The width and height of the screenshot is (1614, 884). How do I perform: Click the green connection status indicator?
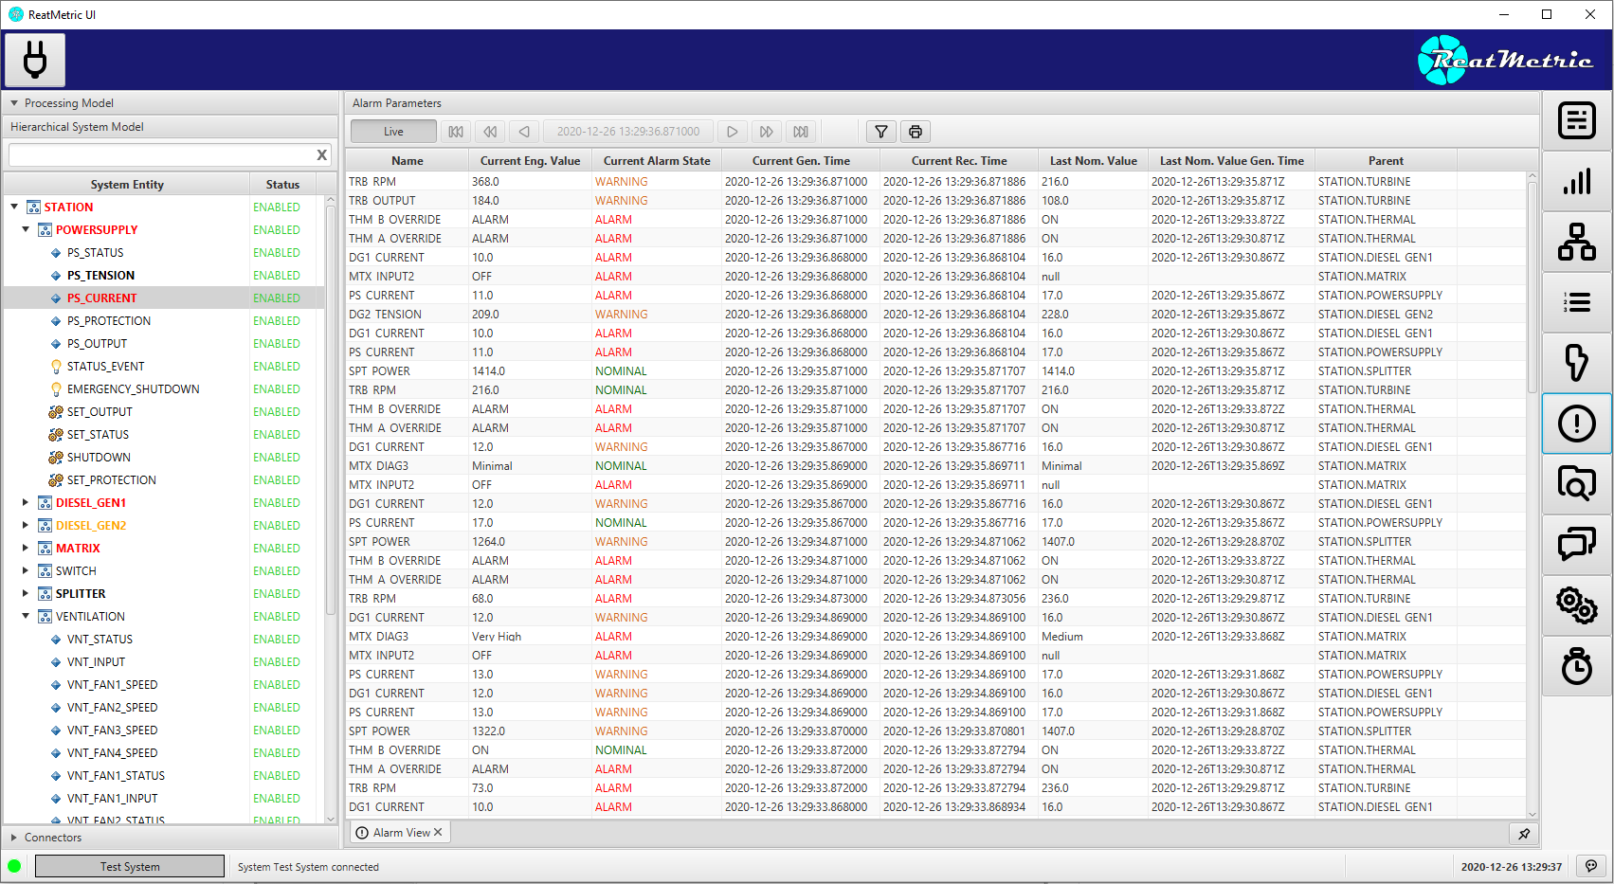coord(14,866)
